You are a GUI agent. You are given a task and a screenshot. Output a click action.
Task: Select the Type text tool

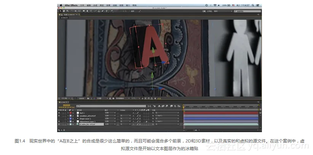pyautogui.click(x=91, y=11)
